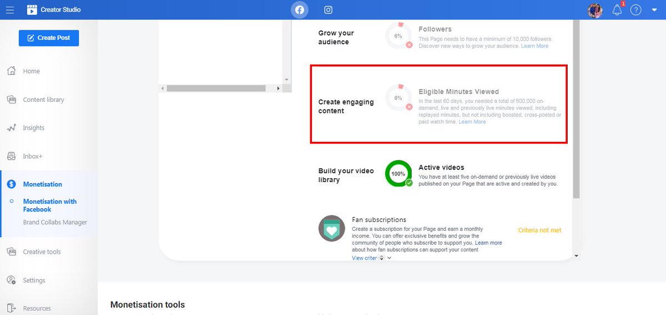666x315 pixels.
Task: Click small down arrow of left pane scrollbar
Action: click(287, 80)
